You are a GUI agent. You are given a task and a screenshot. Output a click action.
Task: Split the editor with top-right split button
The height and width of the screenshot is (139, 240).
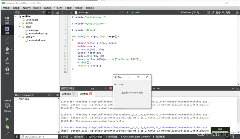pos(237,12)
